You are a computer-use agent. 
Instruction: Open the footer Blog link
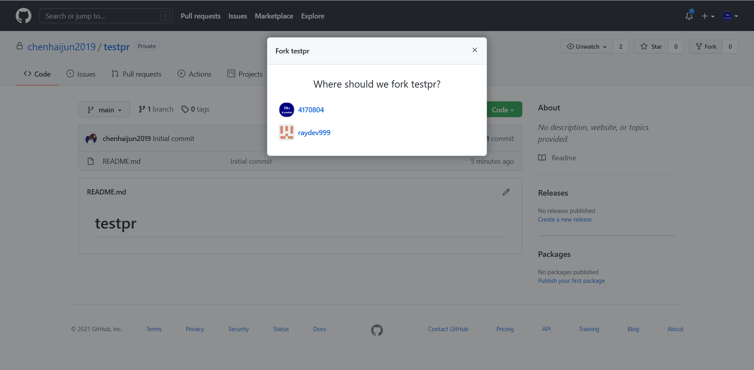[x=633, y=329]
